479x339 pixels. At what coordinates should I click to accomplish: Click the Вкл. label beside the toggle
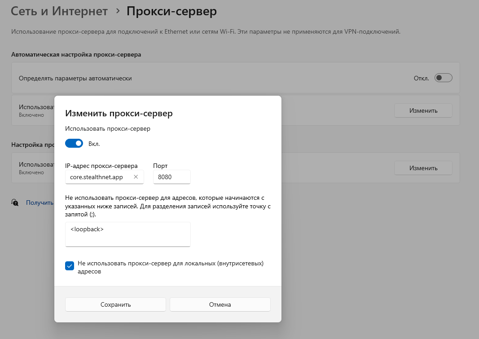coord(94,144)
